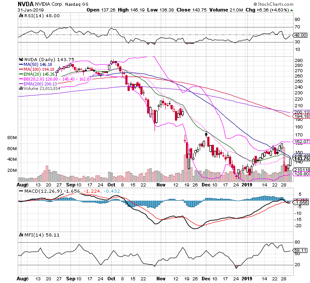Click the 20M volume axis label
Image resolution: width=310 pixels, height=283 pixels.
point(12,171)
